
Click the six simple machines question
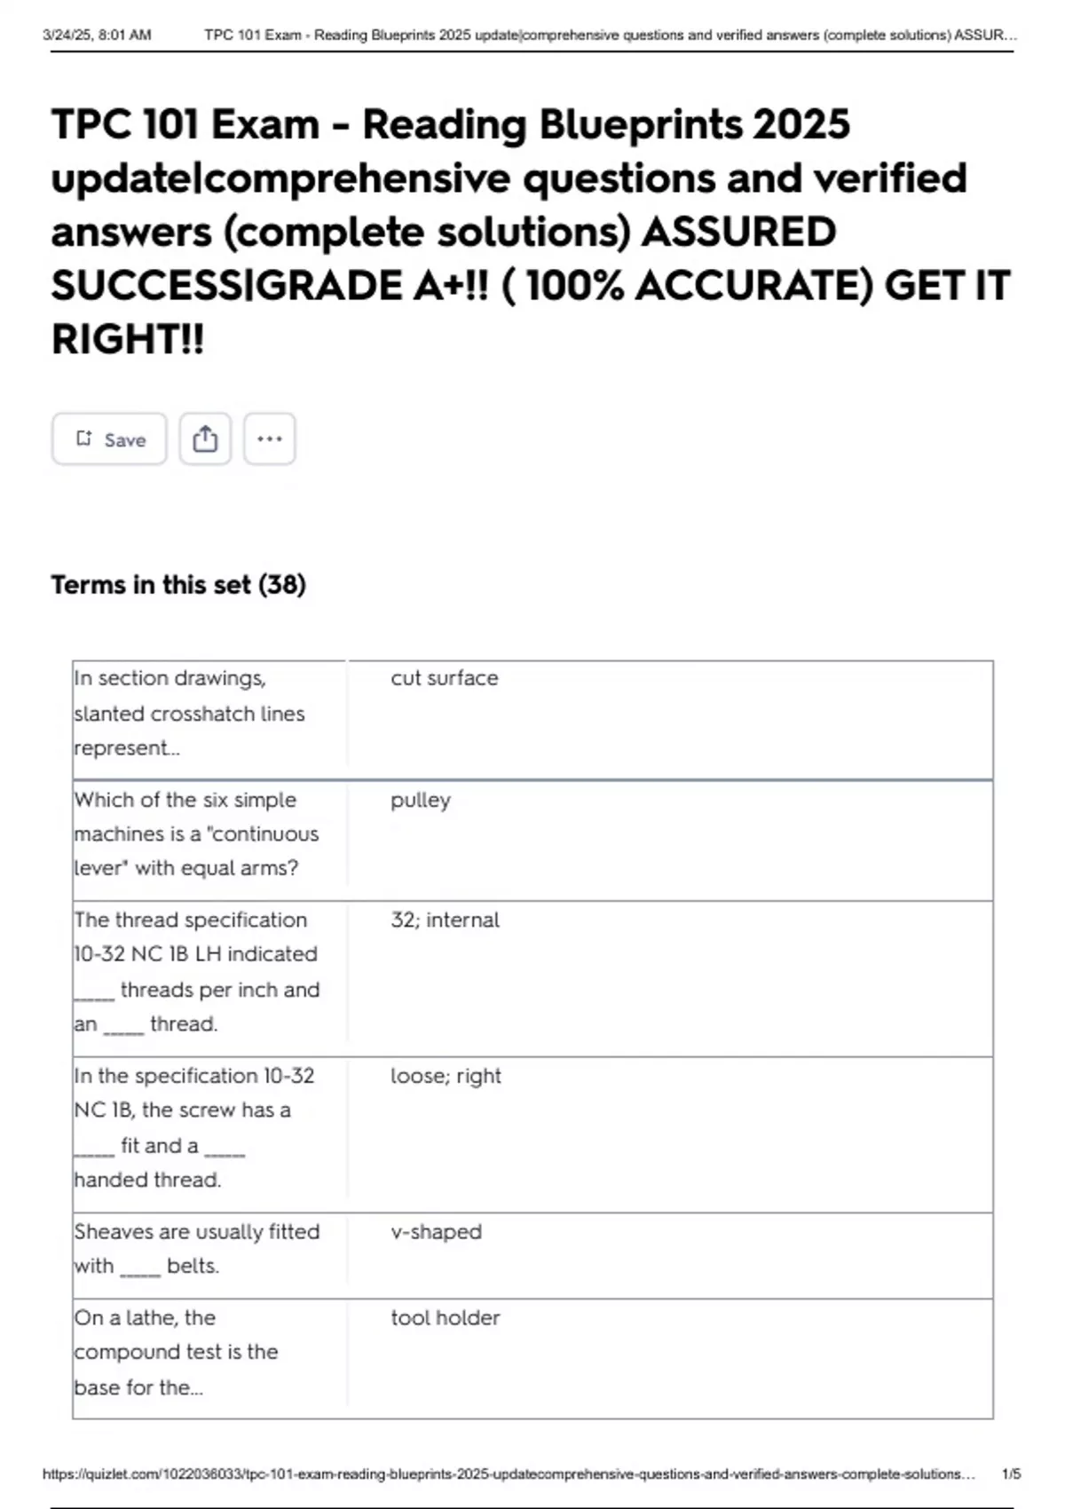(x=196, y=834)
